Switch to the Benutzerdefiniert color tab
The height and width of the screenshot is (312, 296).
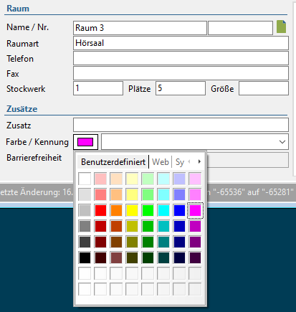113,162
